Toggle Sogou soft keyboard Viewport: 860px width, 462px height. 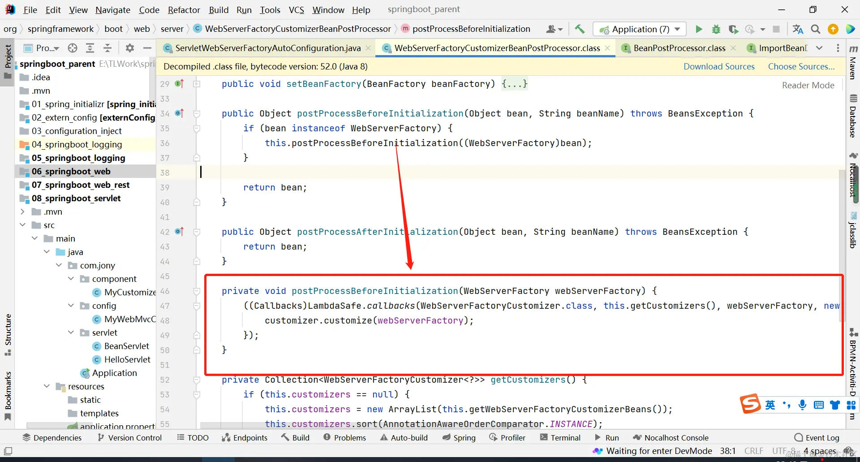click(819, 405)
